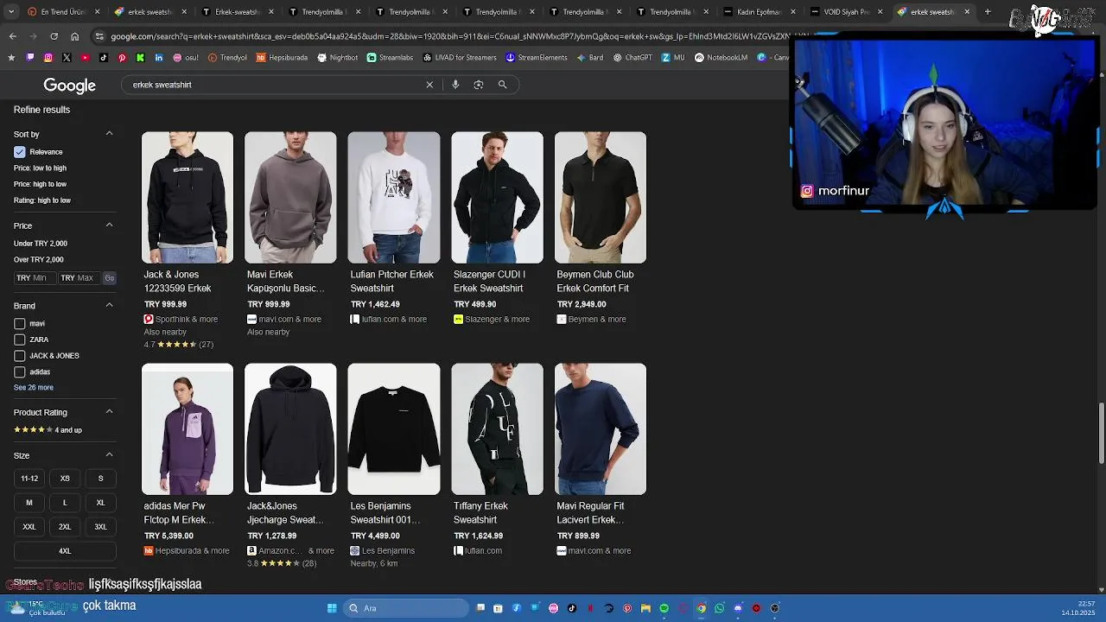This screenshot has width=1106, height=622.
Task: Go to the Google logo homepage
Action: (x=70, y=86)
